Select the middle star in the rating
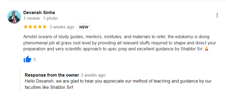Viewport: 226px width, 98px height. coord(35,27)
